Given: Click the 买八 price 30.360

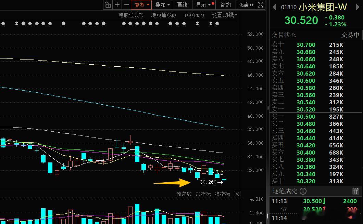Looking at the screenshot, I should tap(306, 167).
